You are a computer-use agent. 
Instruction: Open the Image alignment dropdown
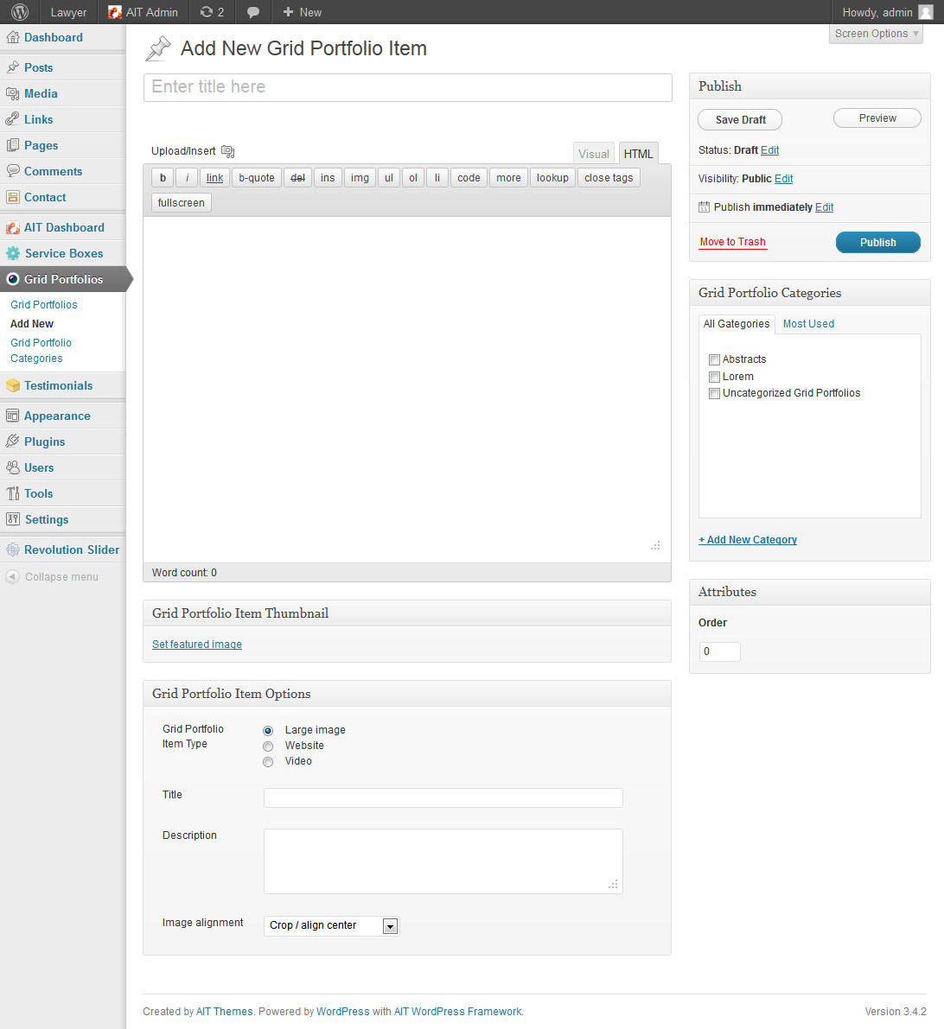[390, 926]
